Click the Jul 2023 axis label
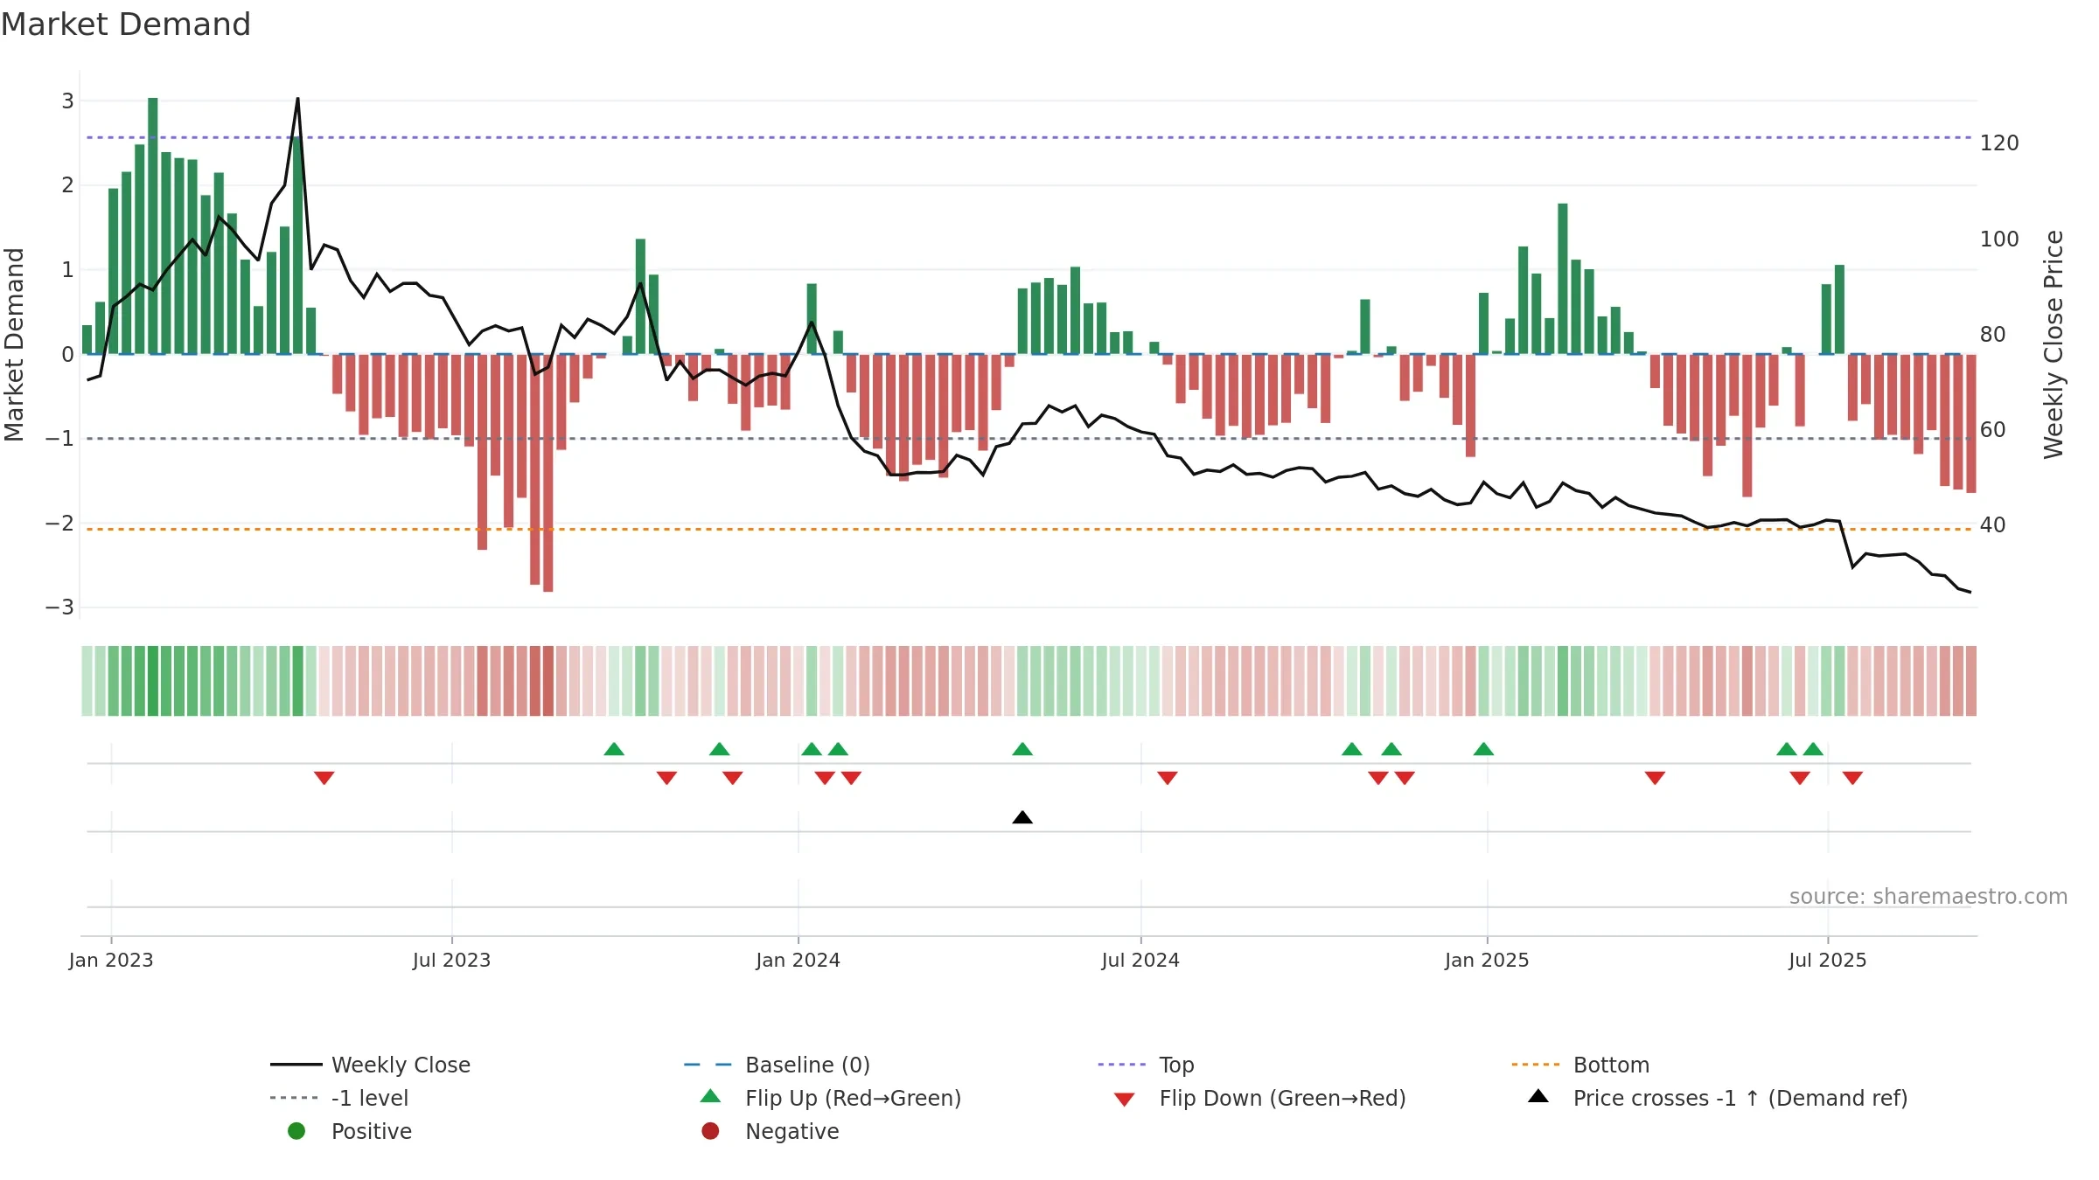The width and height of the screenshot is (2099, 1180). pos(451,960)
